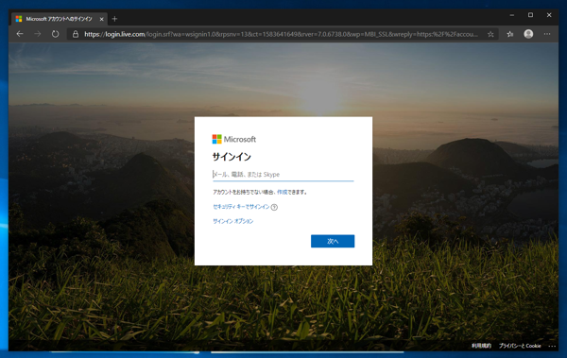Add page to favorites with star icon

[490, 34]
